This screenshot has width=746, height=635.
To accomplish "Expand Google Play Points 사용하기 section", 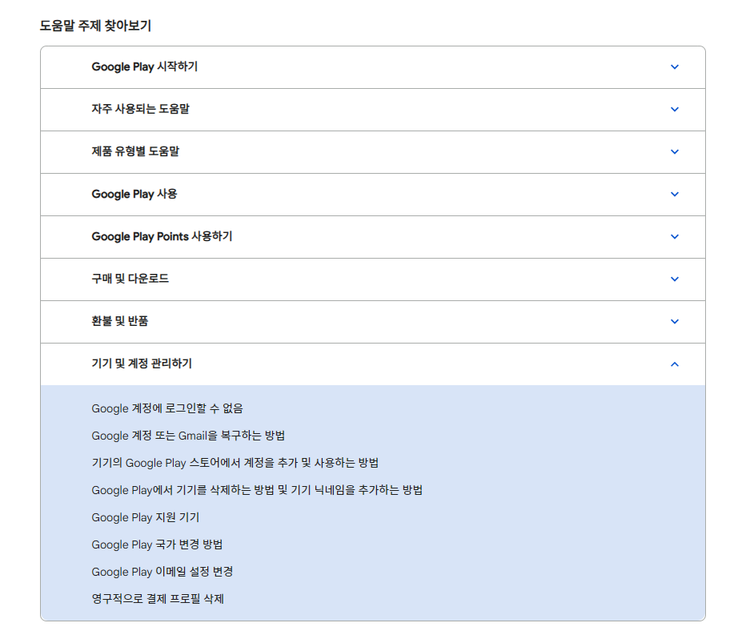I will click(x=372, y=236).
